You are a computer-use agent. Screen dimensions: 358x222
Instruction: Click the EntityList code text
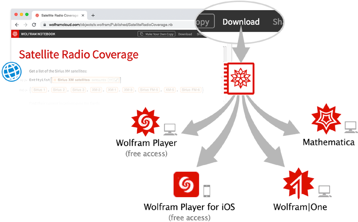tap(40, 80)
